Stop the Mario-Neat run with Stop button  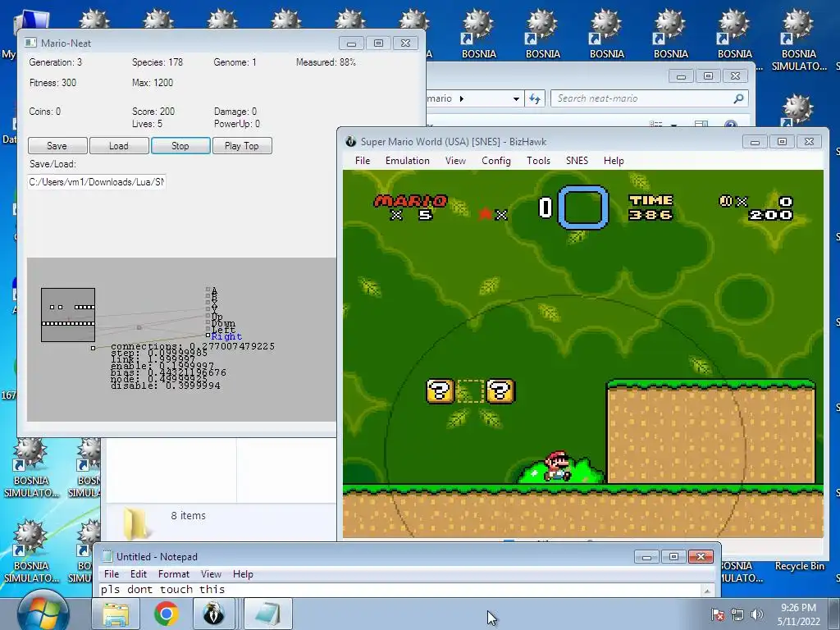coord(180,146)
